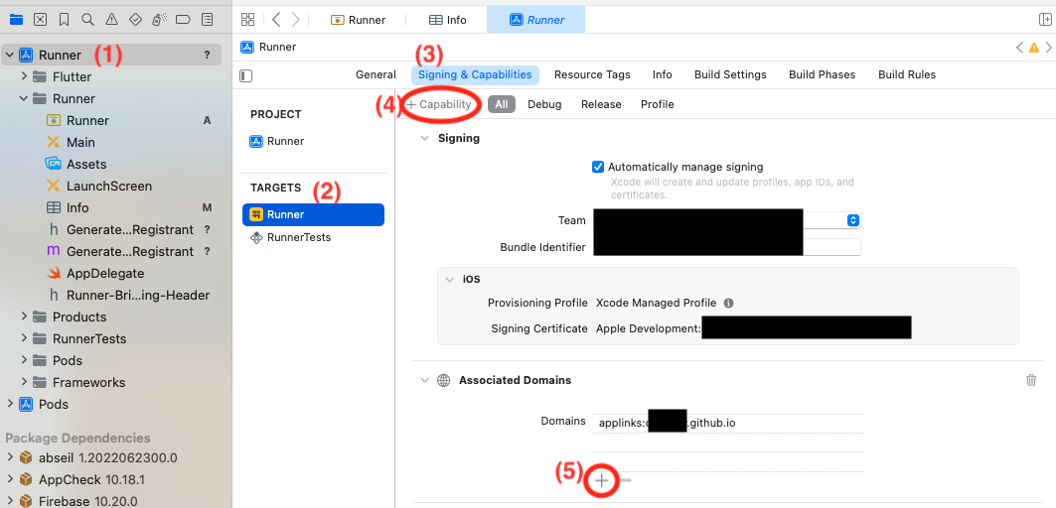Open the Info settings tab
This screenshot has width=1056, height=508.
coord(662,74)
